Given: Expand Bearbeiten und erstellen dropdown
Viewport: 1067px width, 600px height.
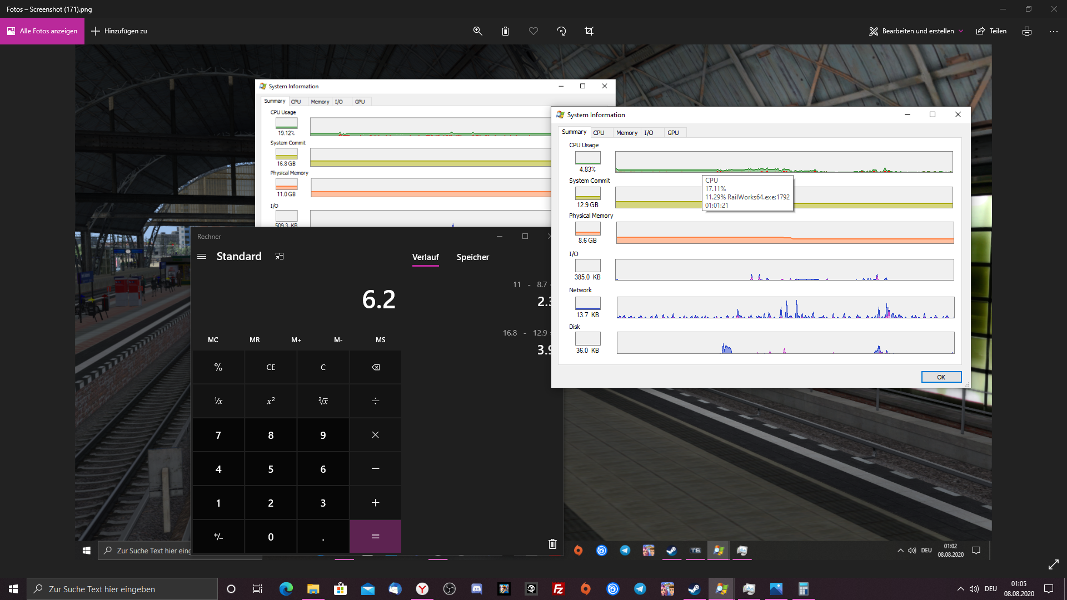Looking at the screenshot, I should click(916, 31).
